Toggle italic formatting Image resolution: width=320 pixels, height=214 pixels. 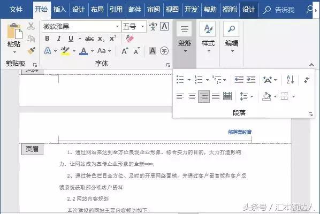coord(59,39)
